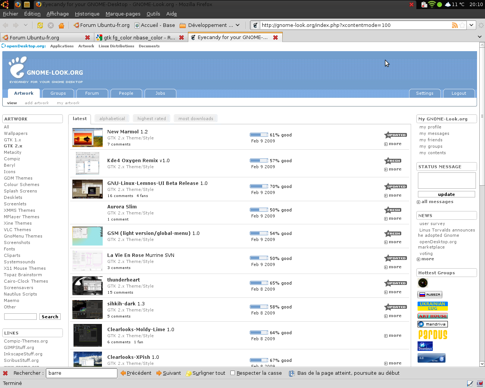Expand more under the NEWS section
The image size is (485, 388).
click(x=426, y=259)
